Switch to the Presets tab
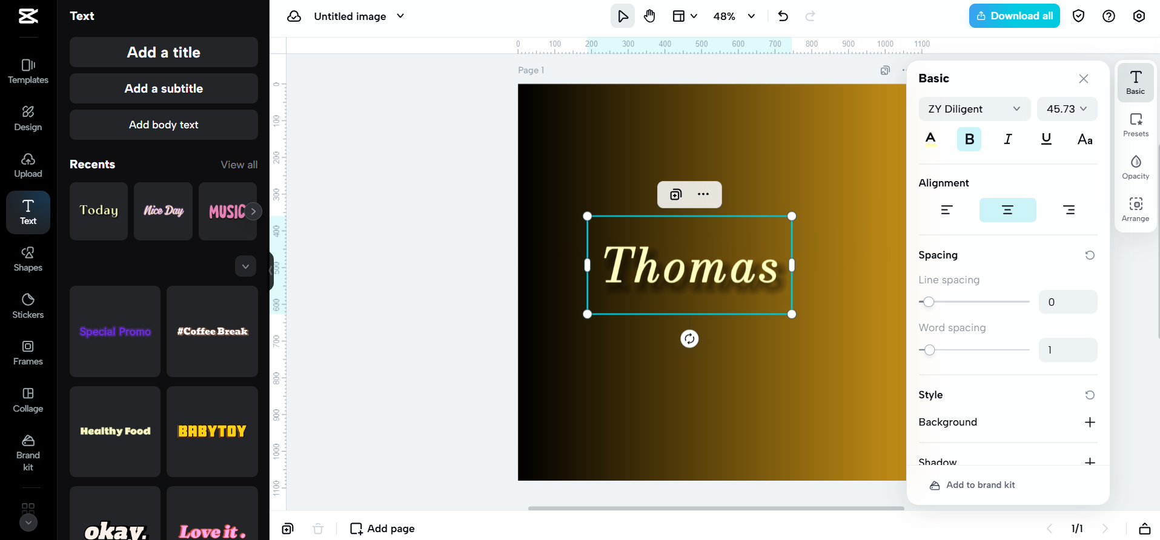This screenshot has width=1160, height=540. coord(1135,125)
